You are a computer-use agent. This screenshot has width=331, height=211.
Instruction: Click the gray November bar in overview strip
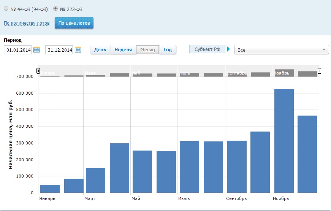(x=284, y=73)
